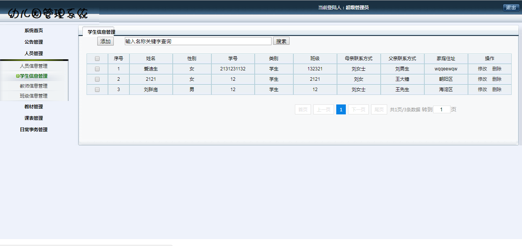Click the 添加 button

pos(105,41)
